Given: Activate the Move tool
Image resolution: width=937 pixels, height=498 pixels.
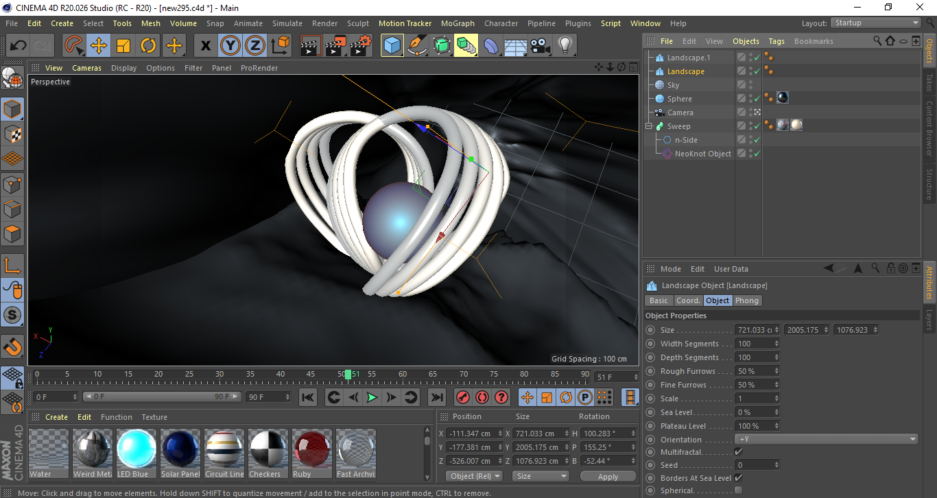Looking at the screenshot, I should (x=98, y=46).
